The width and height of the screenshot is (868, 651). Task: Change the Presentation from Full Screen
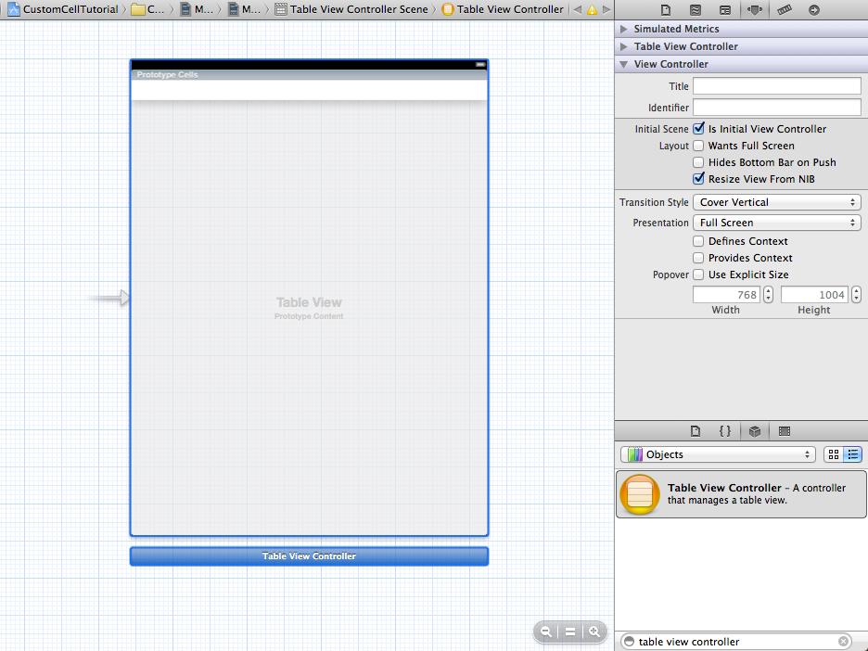click(776, 223)
